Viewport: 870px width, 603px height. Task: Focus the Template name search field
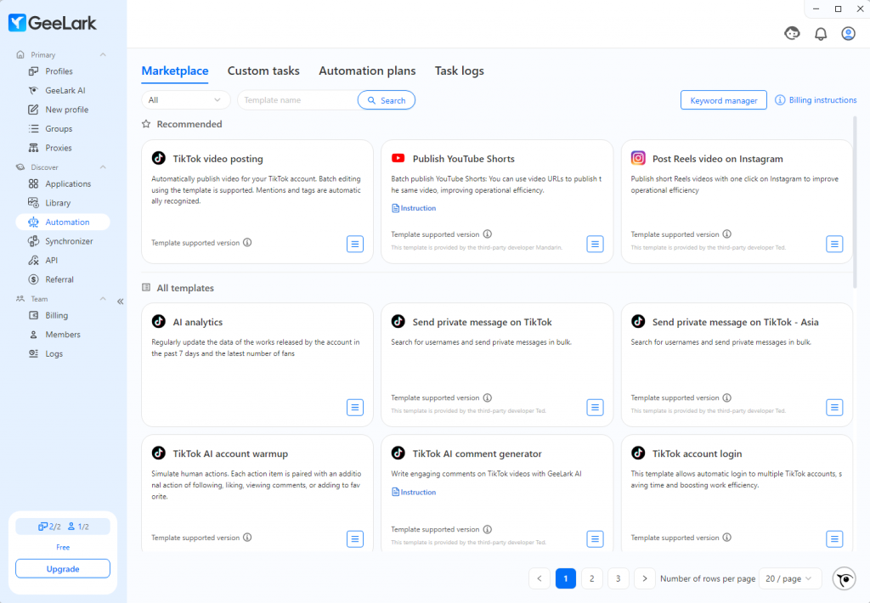click(x=297, y=100)
